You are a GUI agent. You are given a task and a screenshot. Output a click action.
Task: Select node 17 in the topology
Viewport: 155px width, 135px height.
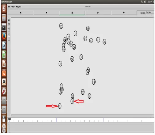tap(91, 41)
